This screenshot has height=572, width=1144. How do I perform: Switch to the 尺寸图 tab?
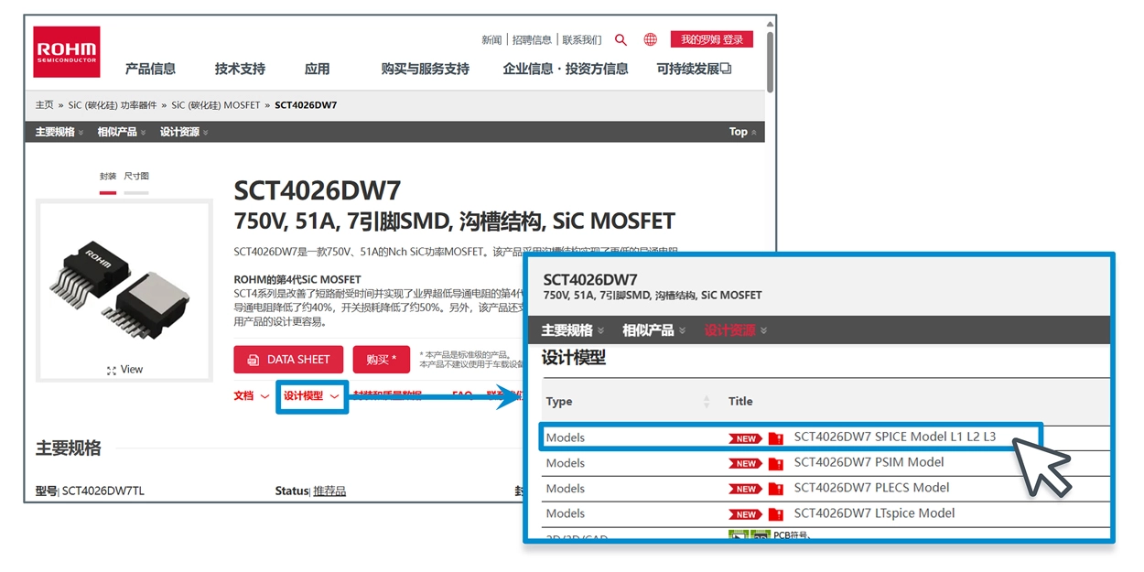coord(136,177)
